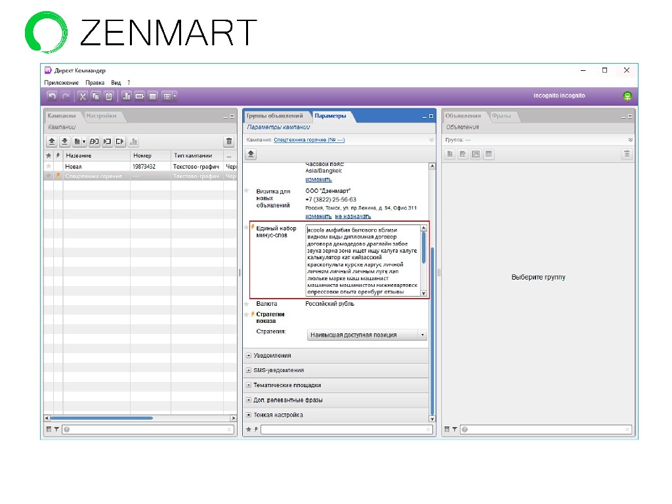Click the greyed statistics icon in Campaigns toolbar

(x=134, y=142)
